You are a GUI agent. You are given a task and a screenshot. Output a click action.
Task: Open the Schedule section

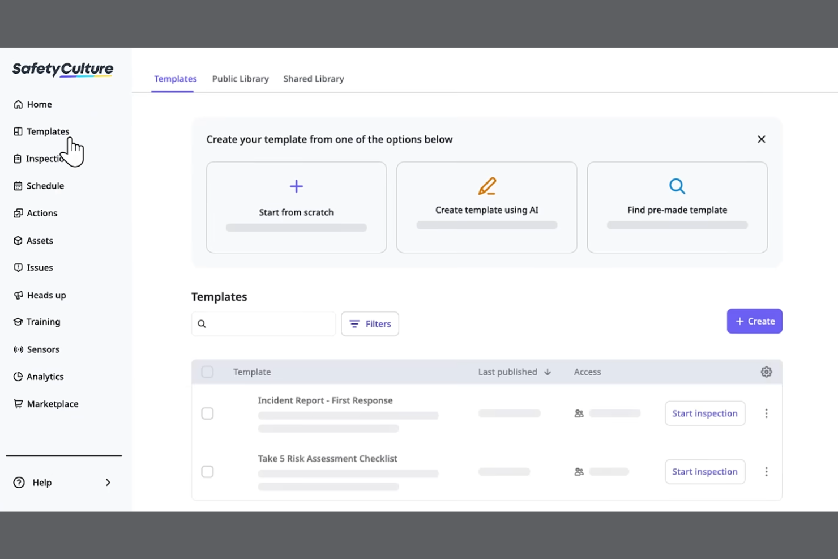(45, 186)
